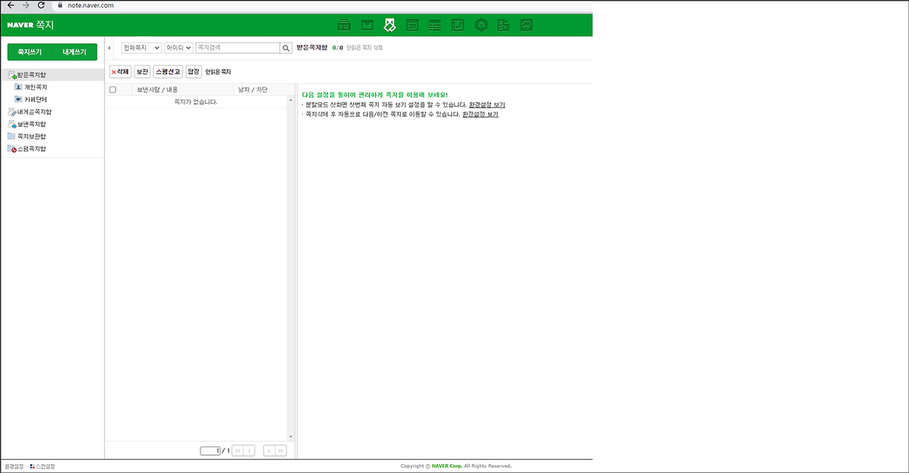Click the browser address bar note.naver.com

coord(90,5)
